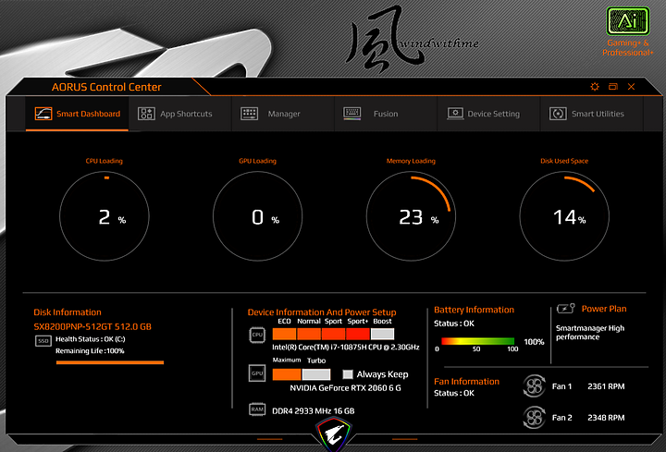Set CPU power mode to Sport+
666x452 pixels.
pos(358,334)
